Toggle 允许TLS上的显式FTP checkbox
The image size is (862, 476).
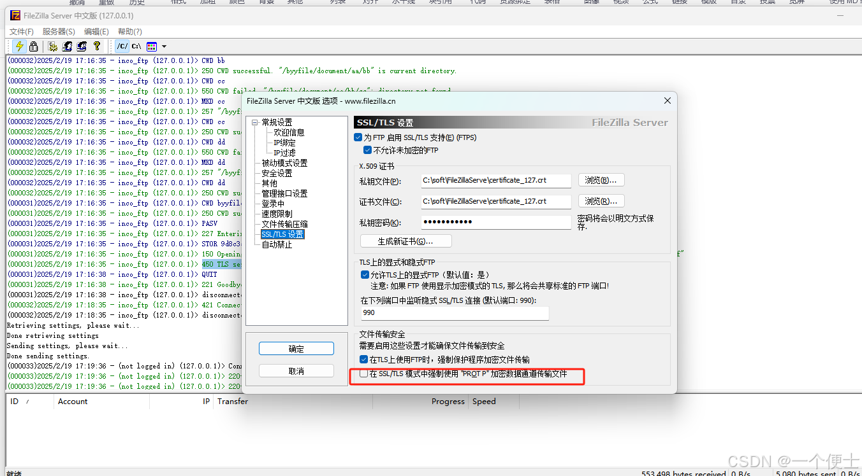pyautogui.click(x=365, y=275)
